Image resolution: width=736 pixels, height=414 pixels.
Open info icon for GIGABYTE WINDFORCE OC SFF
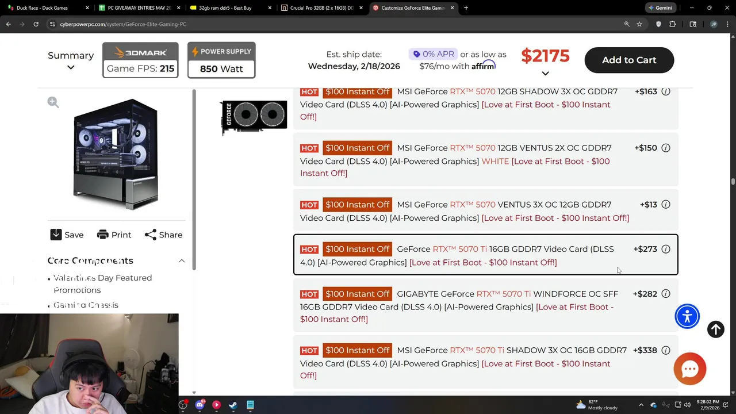click(x=665, y=294)
